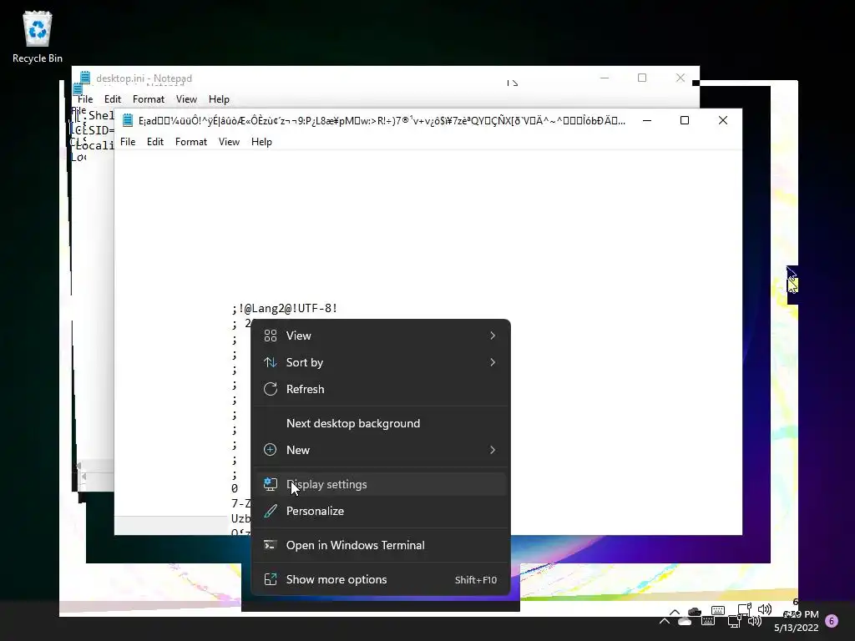Open the Help menu in the front Notepad window
The height and width of the screenshot is (641, 855).
point(261,142)
